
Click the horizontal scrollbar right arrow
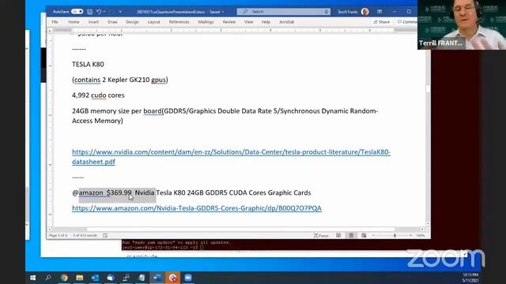tap(422, 230)
